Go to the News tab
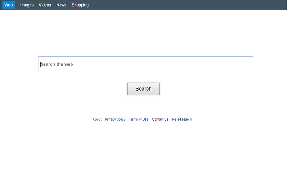This screenshot has height=182, width=287. [61, 5]
